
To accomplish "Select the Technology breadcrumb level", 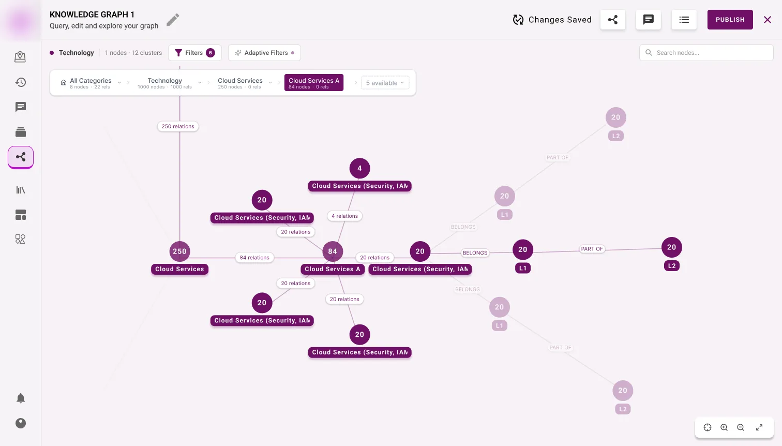I will click(164, 83).
